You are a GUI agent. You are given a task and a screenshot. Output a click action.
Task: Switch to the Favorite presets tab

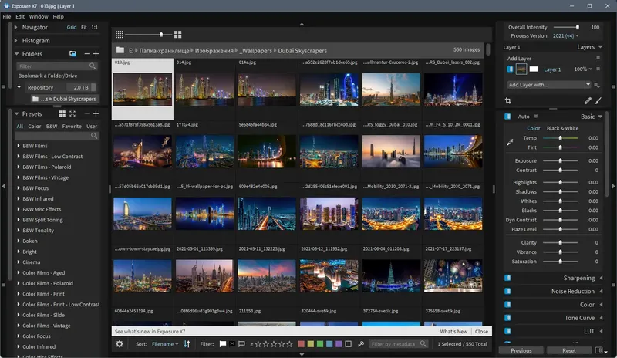tap(72, 126)
